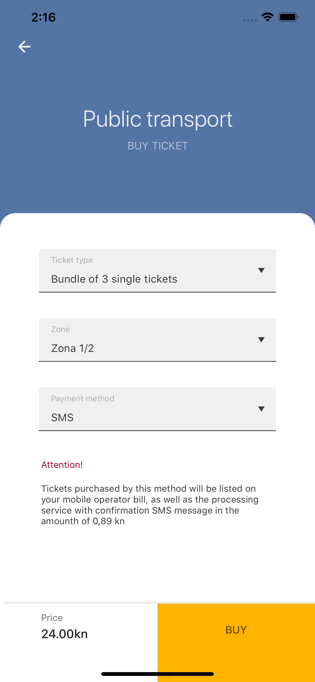Tap the Price 24.00kn amount
Image resolution: width=315 pixels, height=682 pixels.
coord(64,634)
